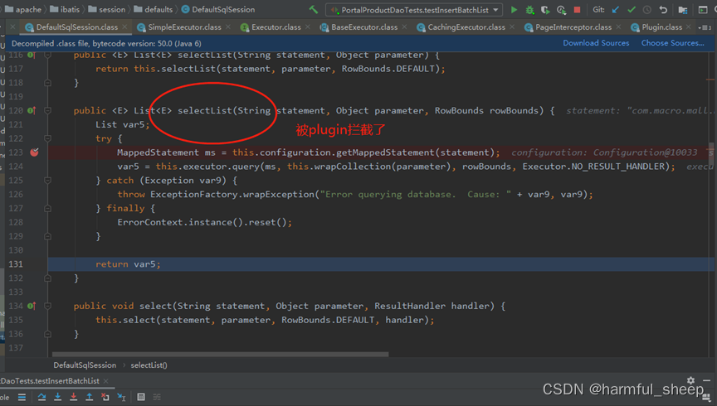This screenshot has width=717, height=406.
Task: Click the fold end marker at line 132
Action: tap(47, 278)
